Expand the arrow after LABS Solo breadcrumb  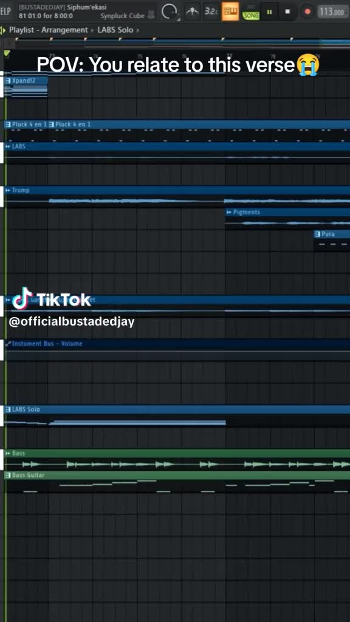pos(138,30)
